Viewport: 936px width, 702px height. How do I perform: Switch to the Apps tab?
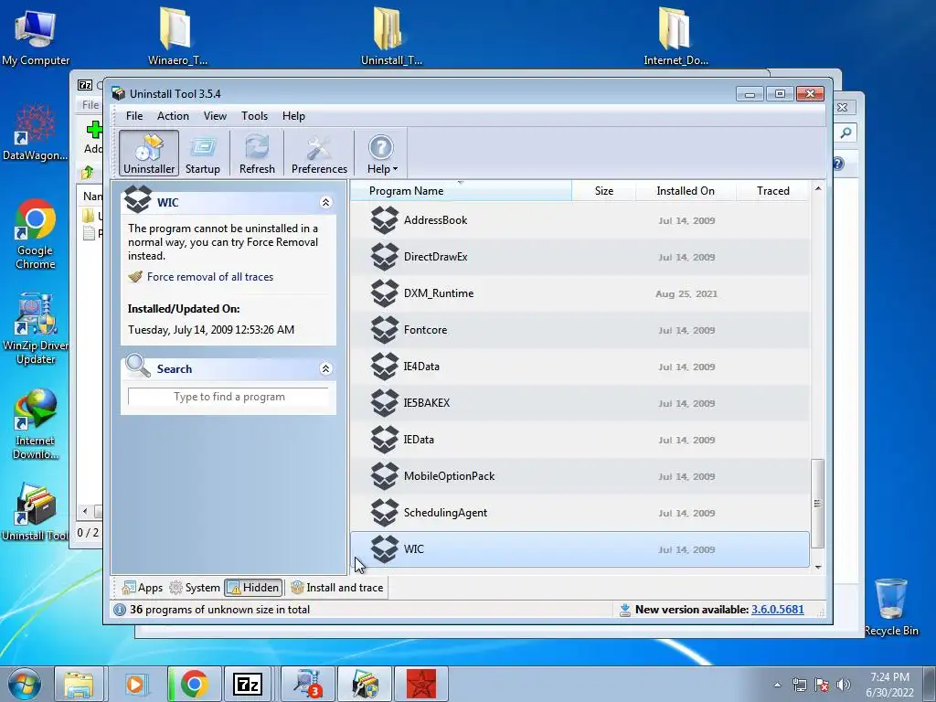point(142,588)
